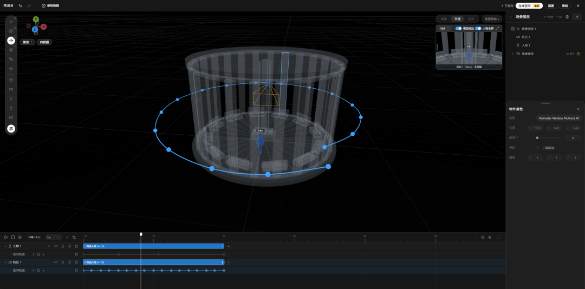This screenshot has height=289, width=585.
Task: Collapse the 人物 1 timeline track
Action: tap(5, 246)
